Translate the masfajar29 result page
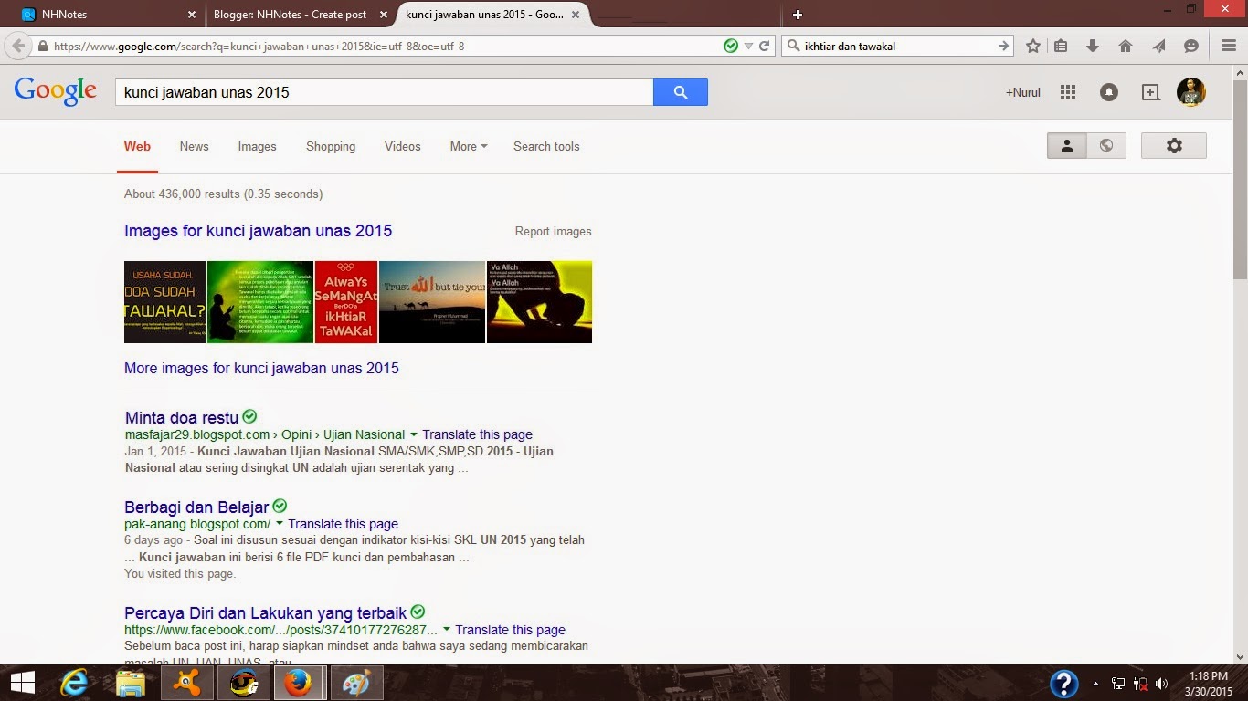1248x701 pixels. click(x=477, y=434)
